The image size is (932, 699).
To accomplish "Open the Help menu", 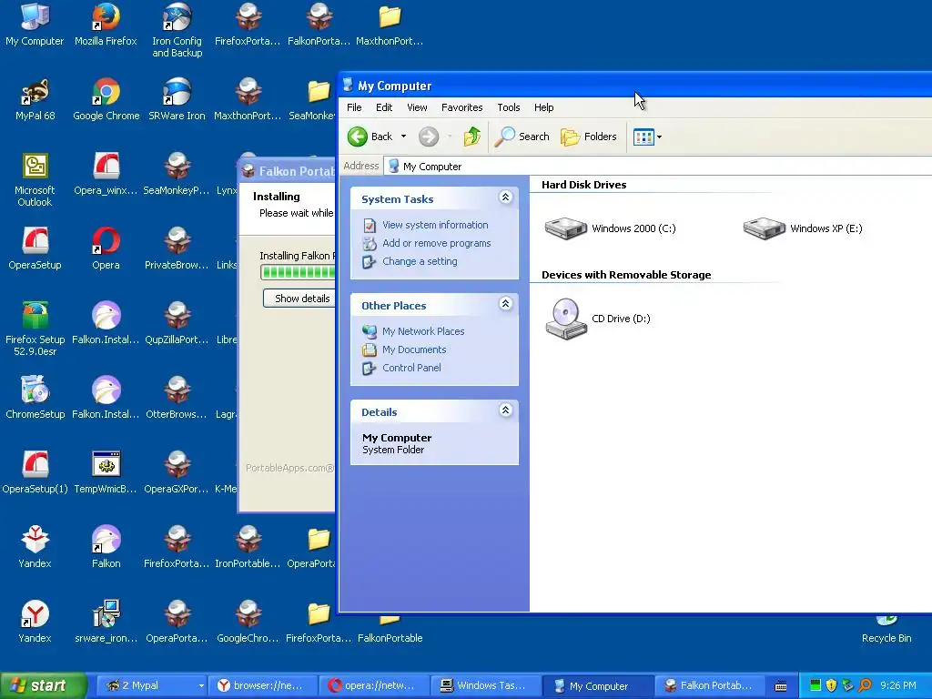I will pyautogui.click(x=543, y=107).
